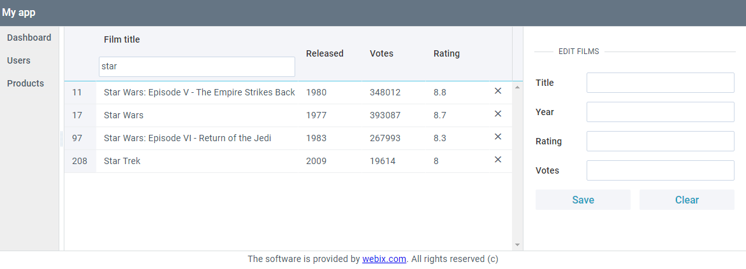Sort by the Votes column header
The width and height of the screenshot is (746, 269).
pos(381,53)
